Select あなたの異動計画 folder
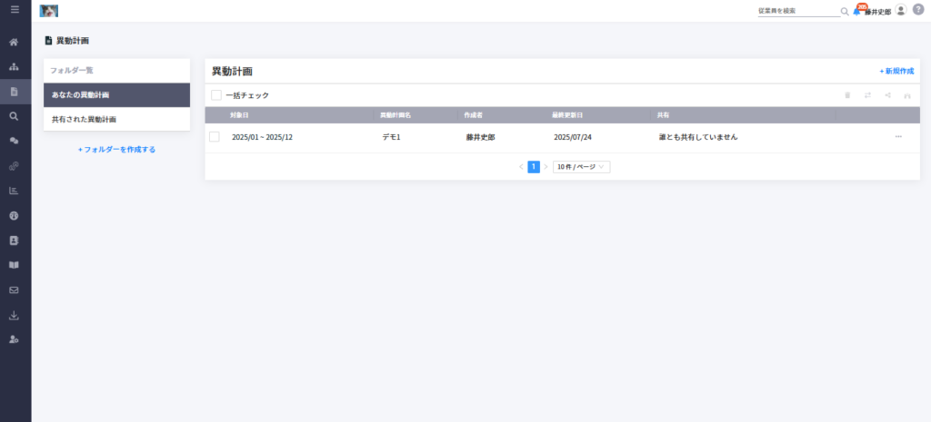The height and width of the screenshot is (422, 931). tap(116, 94)
